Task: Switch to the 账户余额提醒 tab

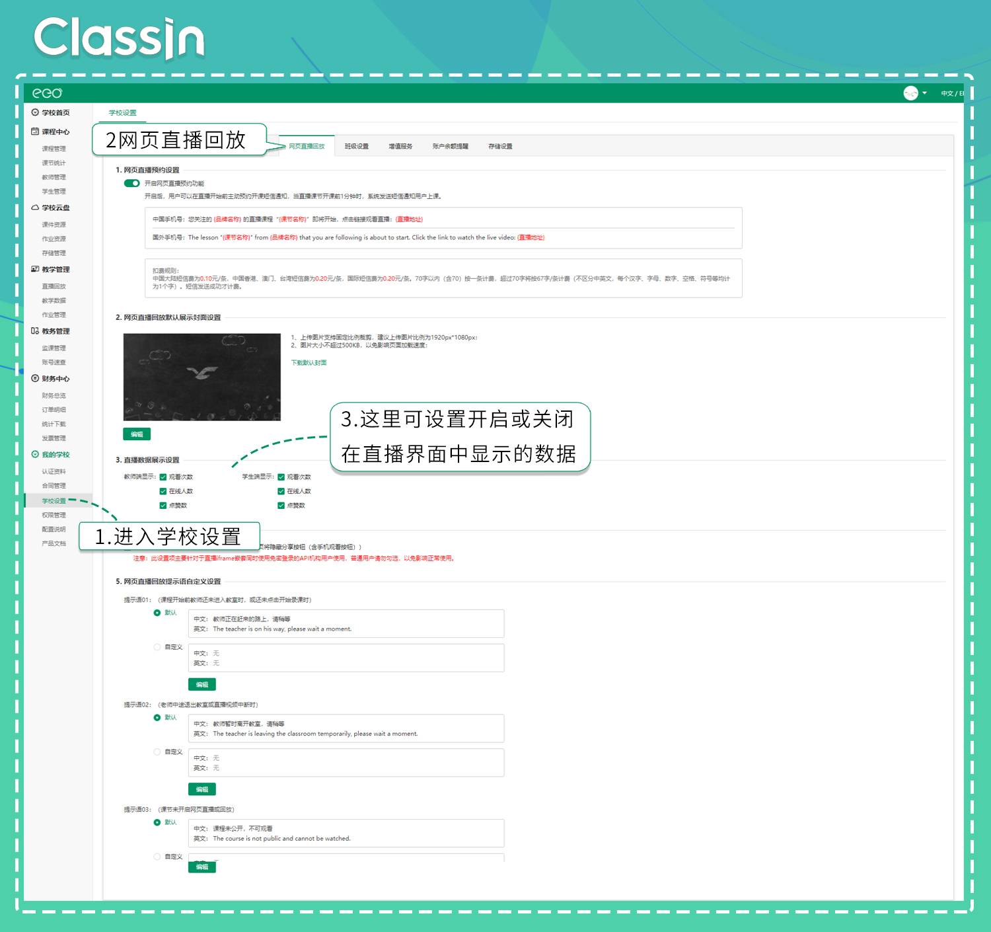Action: [451, 146]
